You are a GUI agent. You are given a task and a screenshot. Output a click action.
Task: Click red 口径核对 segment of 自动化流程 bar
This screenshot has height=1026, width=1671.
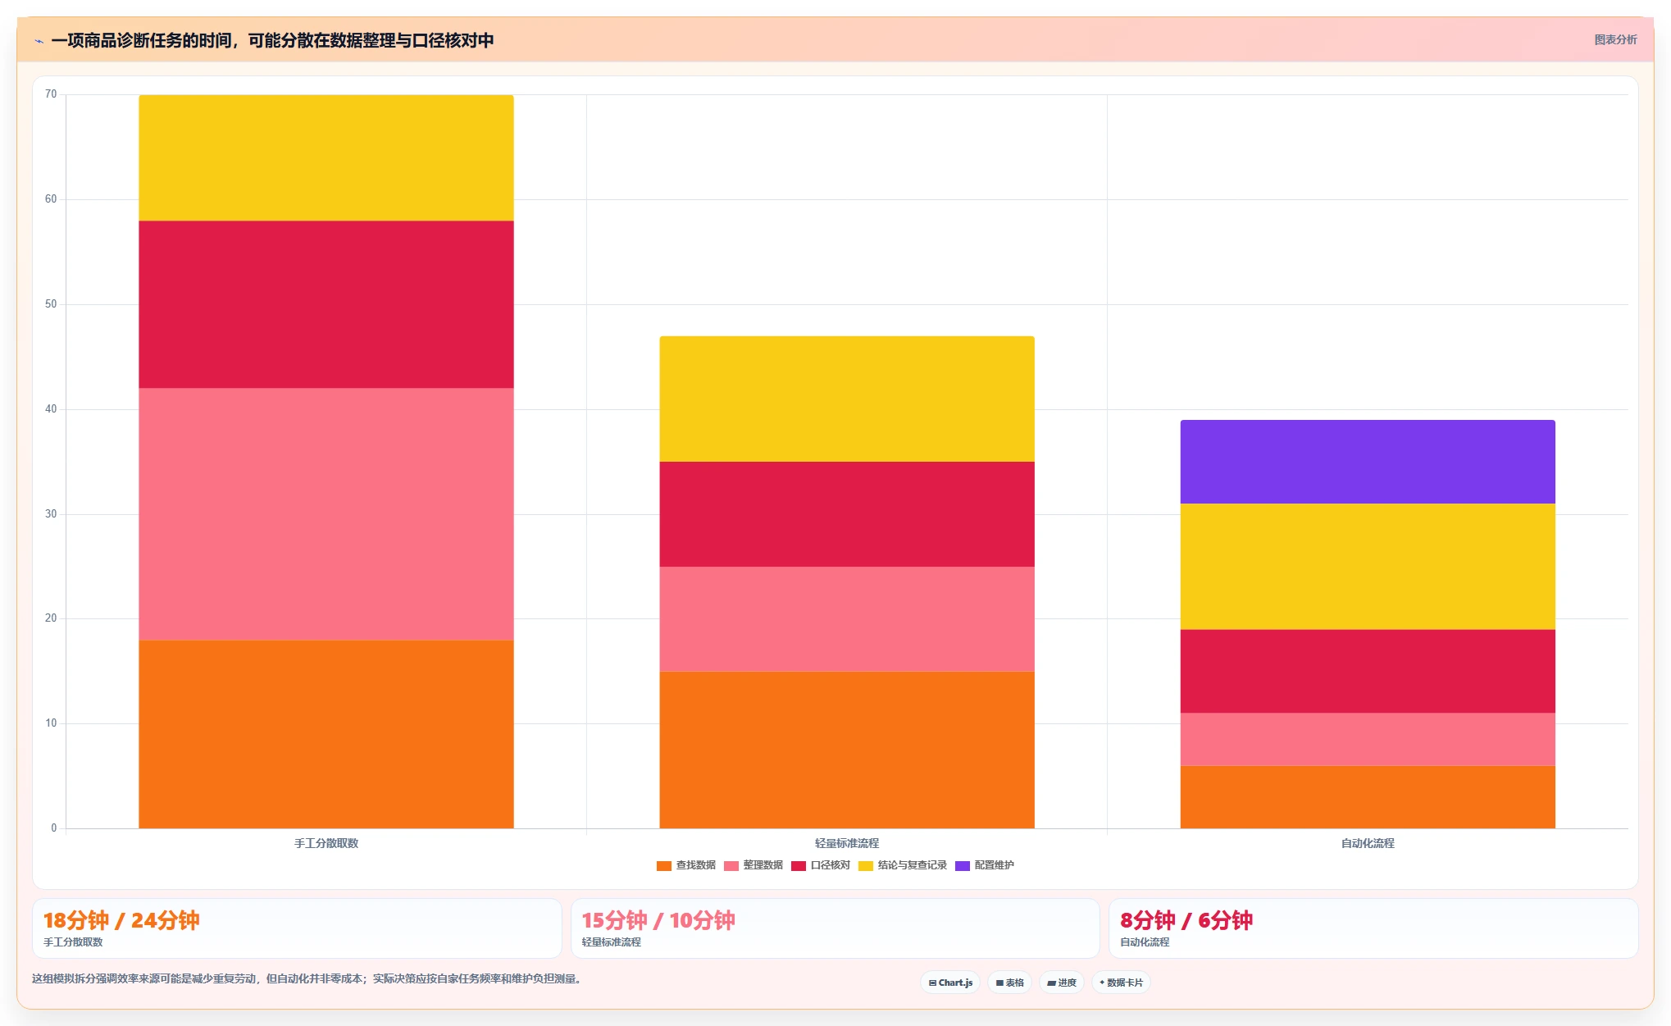pyautogui.click(x=1368, y=671)
